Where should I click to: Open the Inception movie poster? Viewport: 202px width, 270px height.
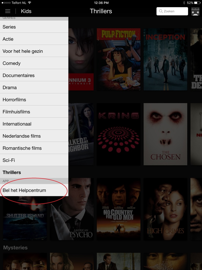click(165, 59)
